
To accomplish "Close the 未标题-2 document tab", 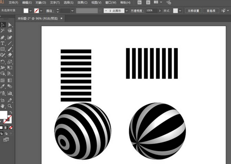I will pyautogui.click(x=61, y=18).
